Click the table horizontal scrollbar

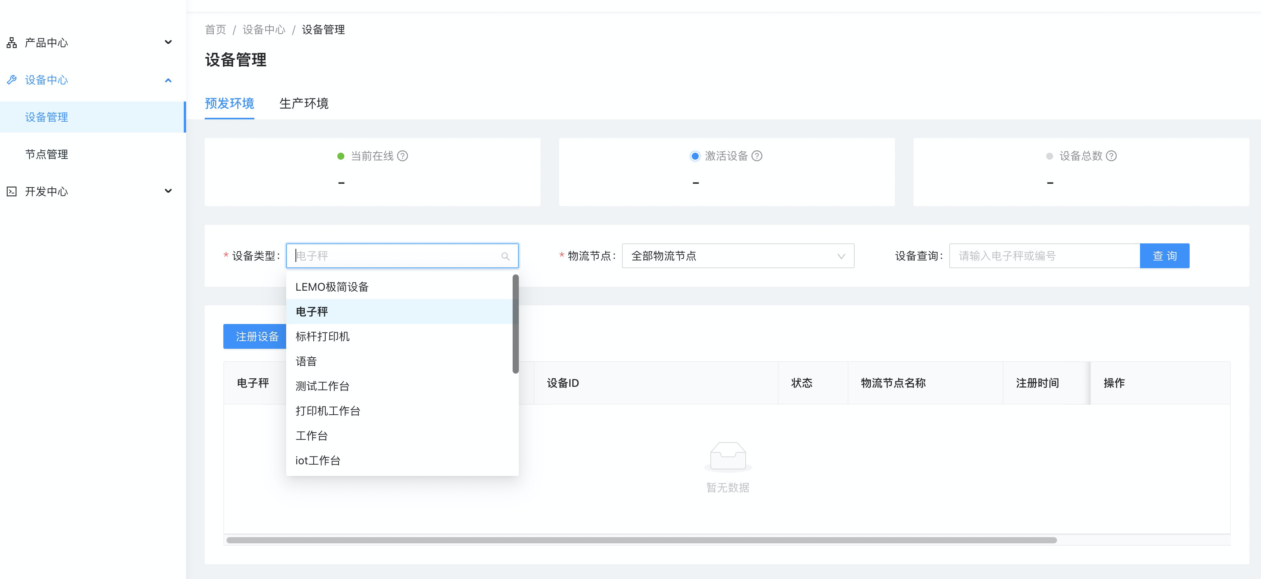pos(641,540)
